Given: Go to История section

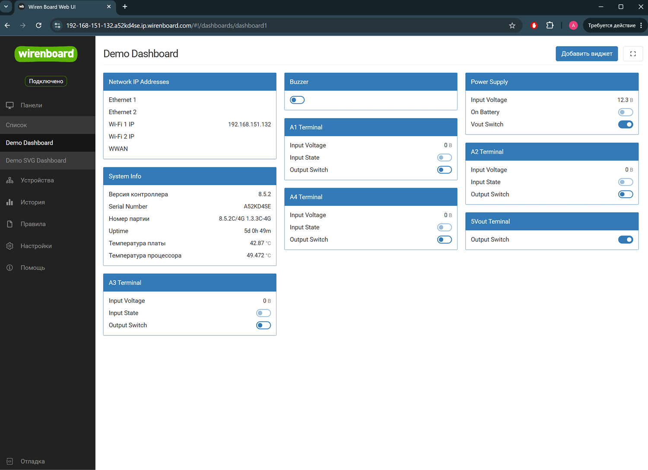Looking at the screenshot, I should click(48, 202).
